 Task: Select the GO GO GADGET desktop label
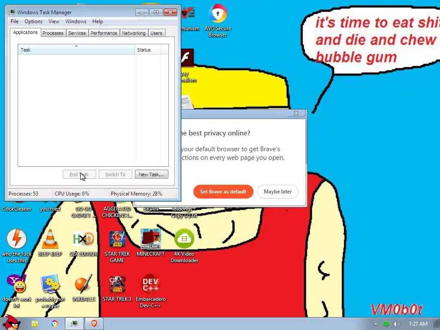[x=83, y=212]
